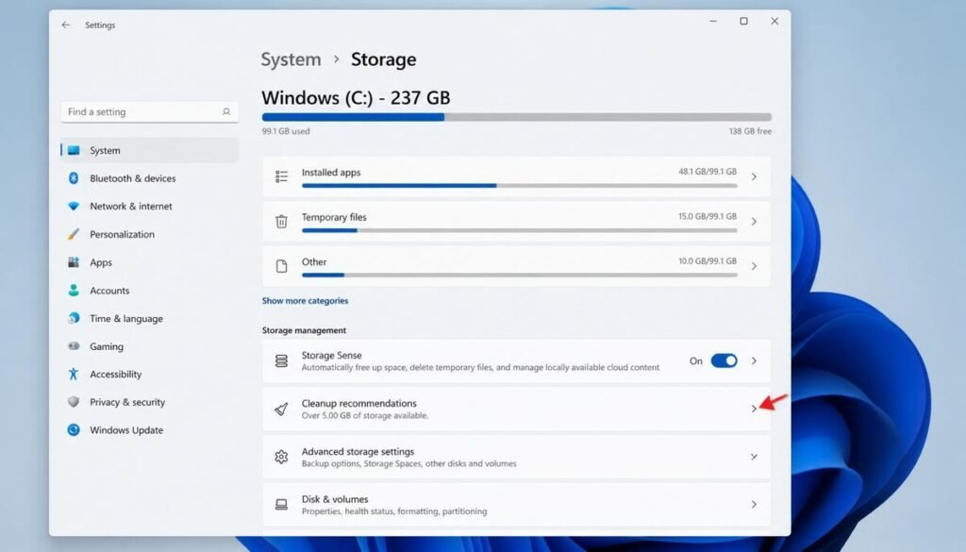The image size is (966, 552).
Task: Click the 10.0 GB/99.1 GB value
Action: coord(708,260)
